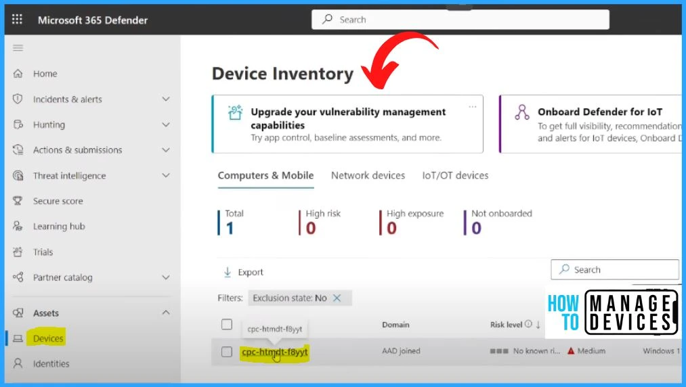This screenshot has height=387, width=686.
Task: Click the Identities person icon
Action: click(18, 363)
